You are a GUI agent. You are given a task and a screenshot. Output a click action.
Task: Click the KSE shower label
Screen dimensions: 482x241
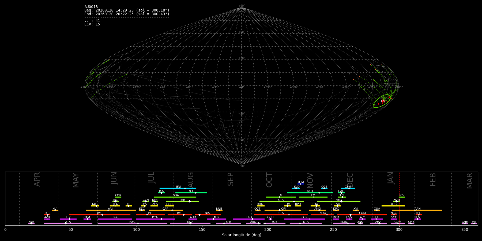[x=31, y=222]
